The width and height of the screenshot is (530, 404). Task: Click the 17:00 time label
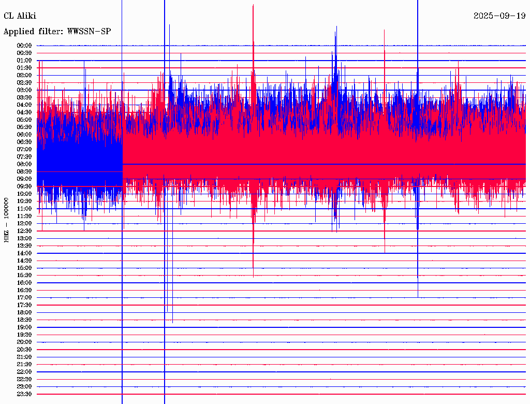[x=24, y=298]
